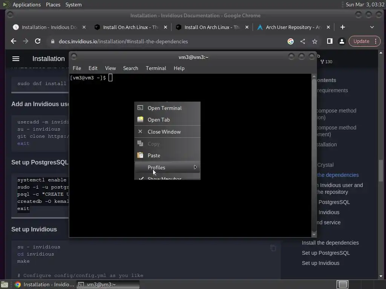The image size is (386, 289).
Task: Click the Open Tab menu icon
Action: (x=140, y=119)
